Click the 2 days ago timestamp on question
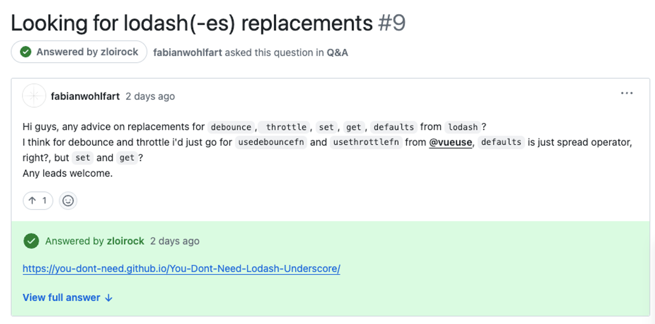 coord(150,96)
